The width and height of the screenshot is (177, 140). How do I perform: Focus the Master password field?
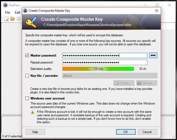pyautogui.click(x=105, y=55)
